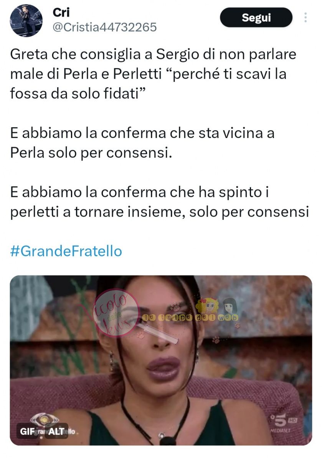Open the @Cristia44732265 handle link
322x461 pixels.
[x=104, y=27]
